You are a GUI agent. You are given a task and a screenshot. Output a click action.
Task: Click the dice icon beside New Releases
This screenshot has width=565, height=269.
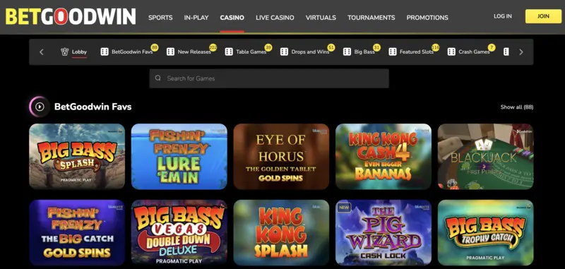pos(170,52)
